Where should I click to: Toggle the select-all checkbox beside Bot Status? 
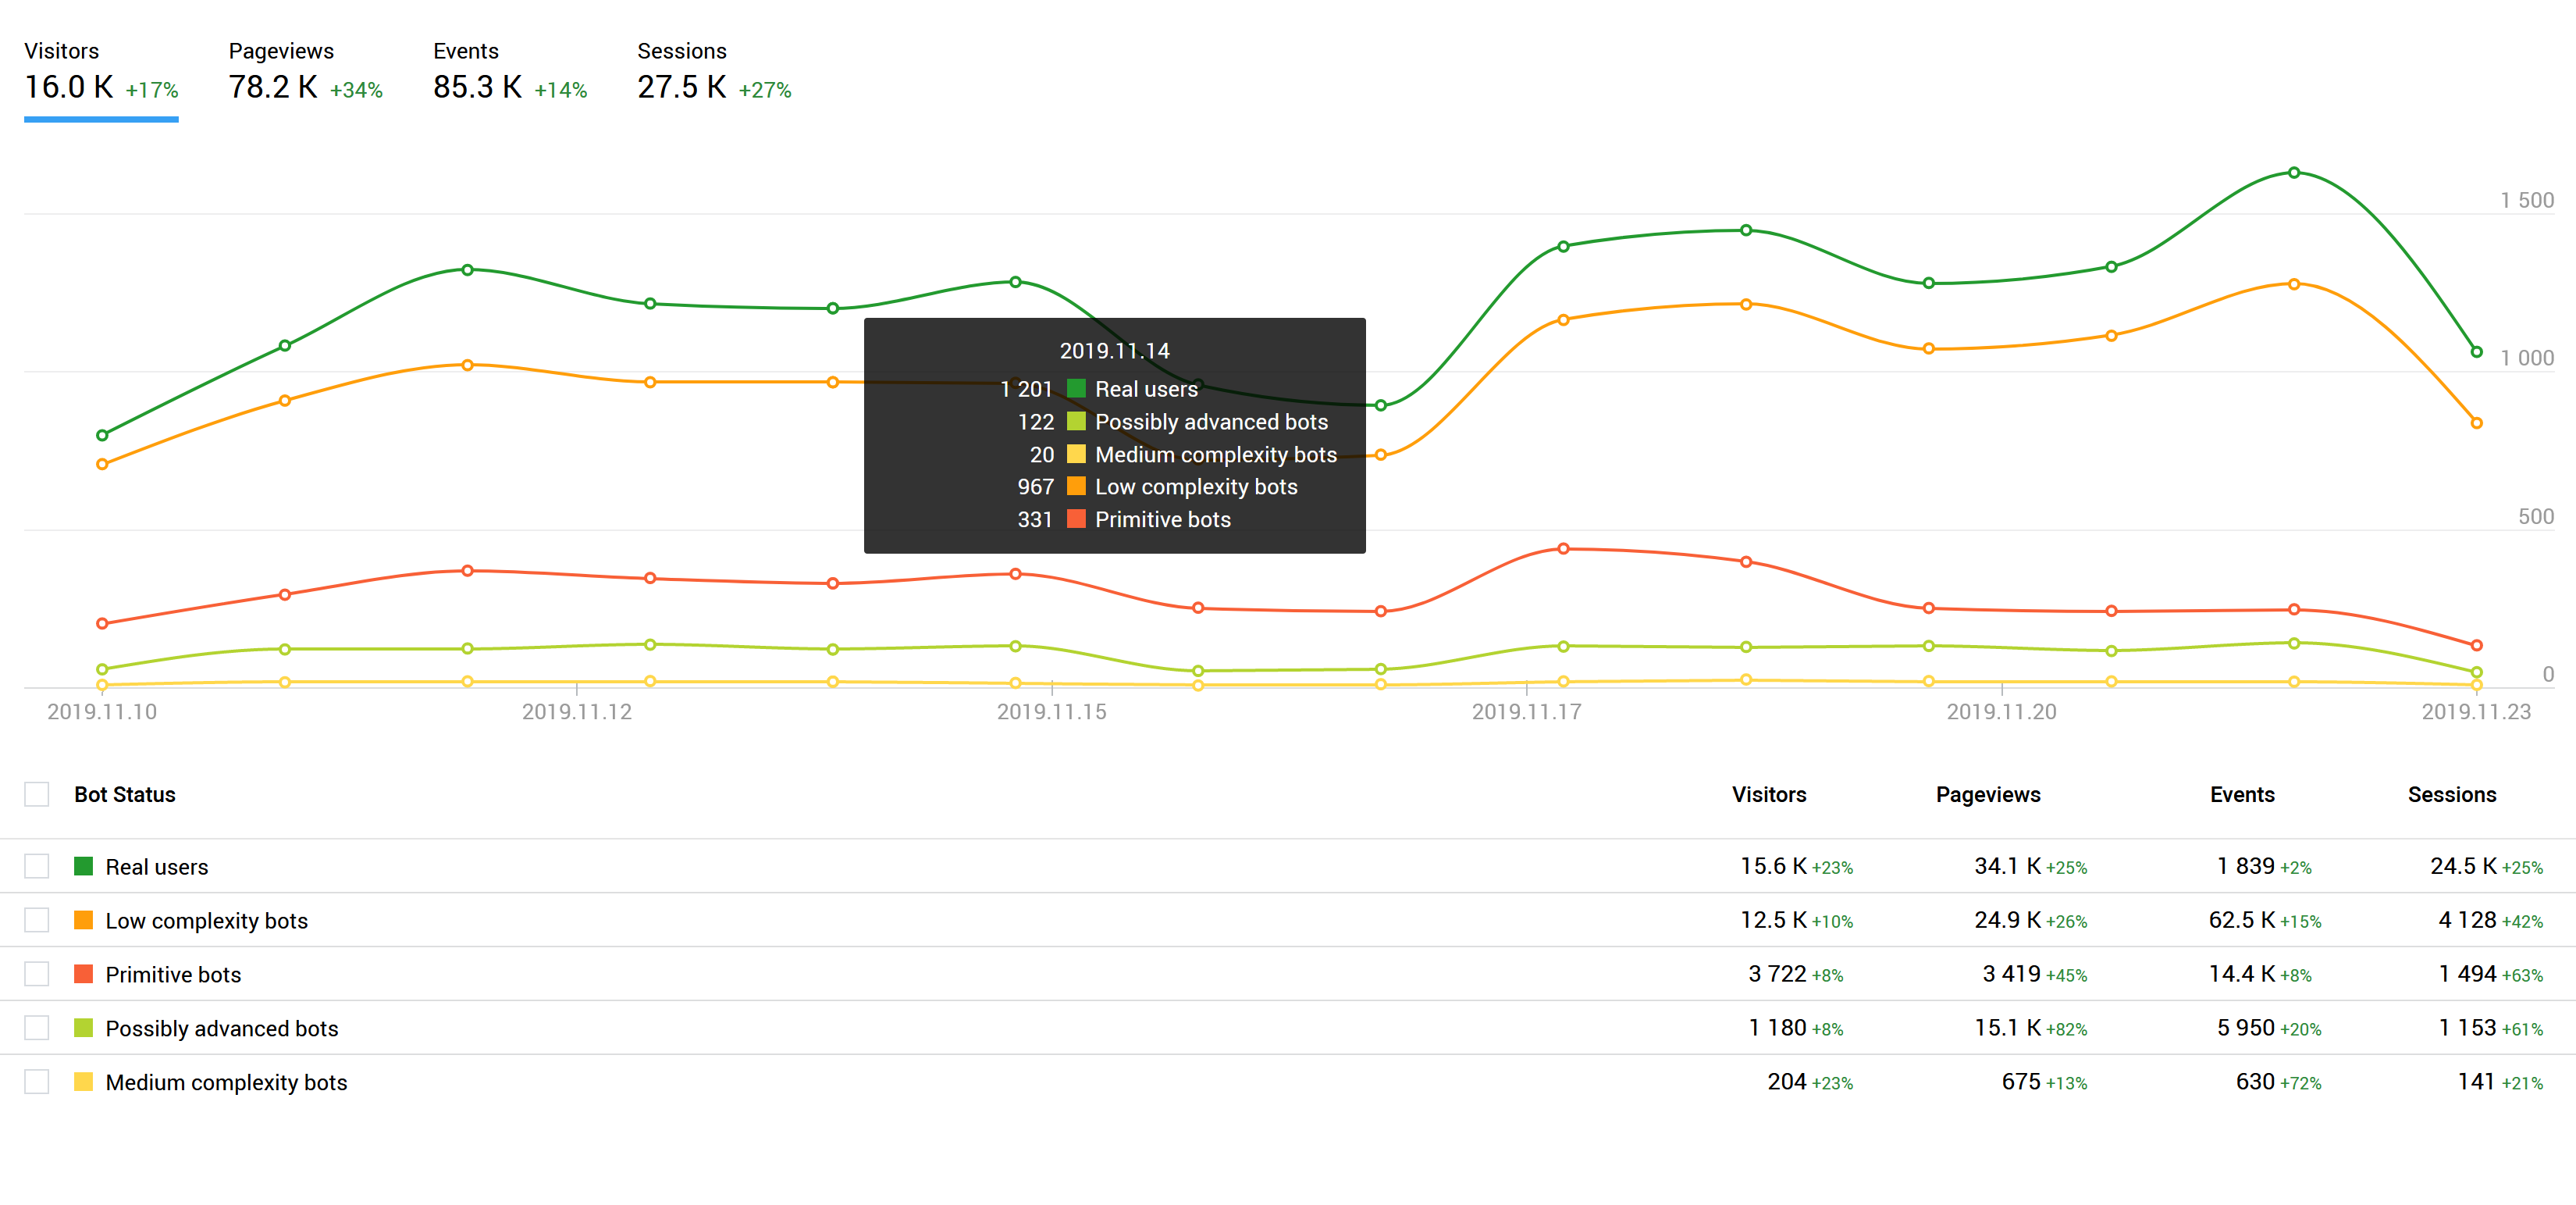pyautogui.click(x=37, y=793)
